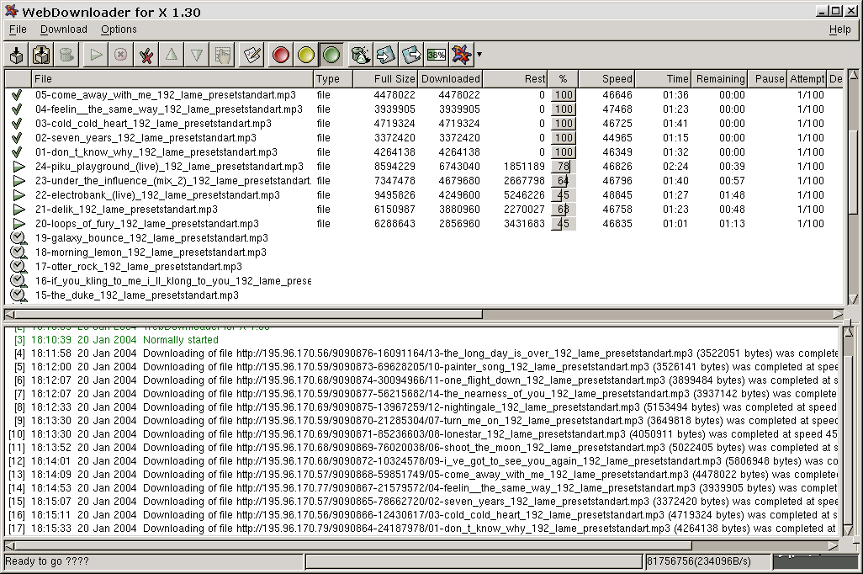
Task: Click the stop download icon
Action: pyautogui.click(x=121, y=55)
